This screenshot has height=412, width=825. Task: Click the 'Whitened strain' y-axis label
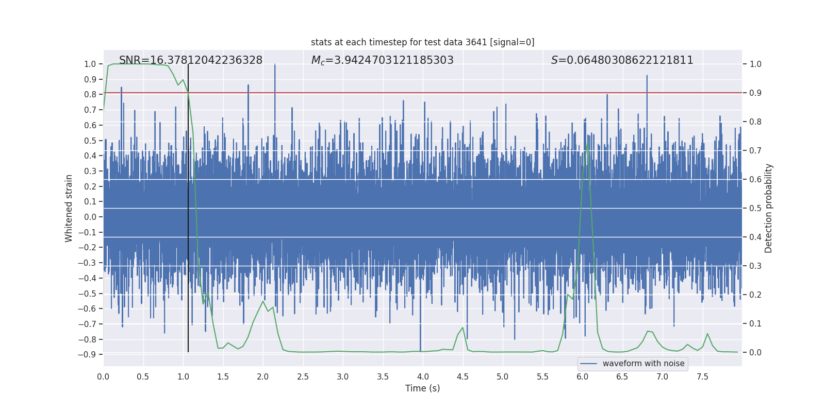pyautogui.click(x=69, y=208)
